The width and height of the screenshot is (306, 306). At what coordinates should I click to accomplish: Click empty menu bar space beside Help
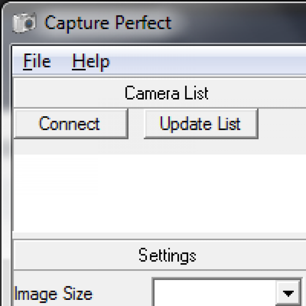click(x=207, y=61)
